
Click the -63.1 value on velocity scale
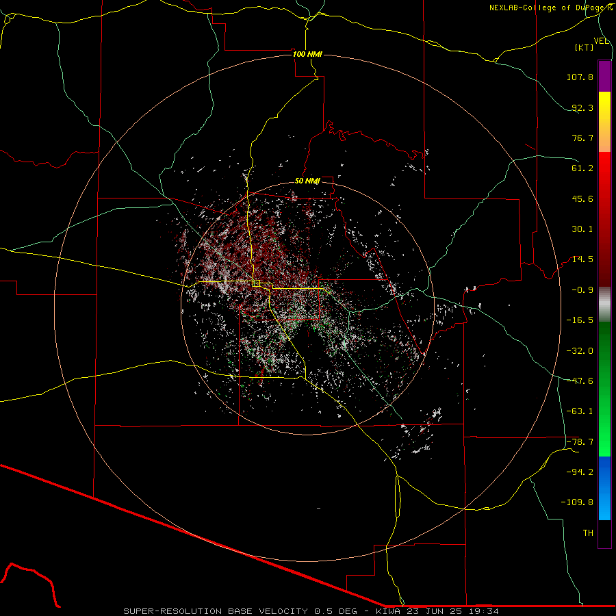[580, 411]
